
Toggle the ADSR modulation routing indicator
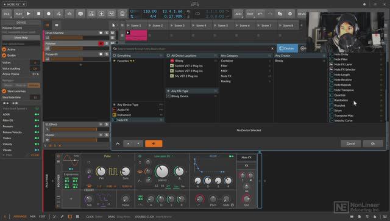[37, 114]
